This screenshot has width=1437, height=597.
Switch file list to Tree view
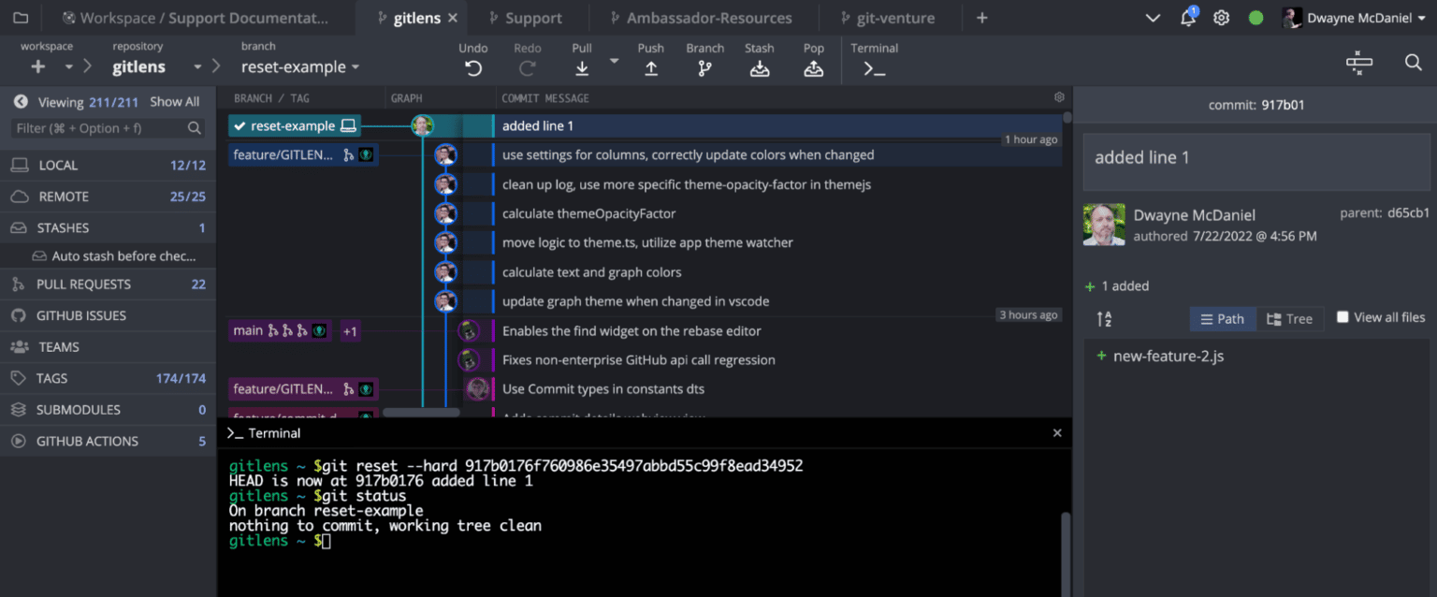[1289, 319]
